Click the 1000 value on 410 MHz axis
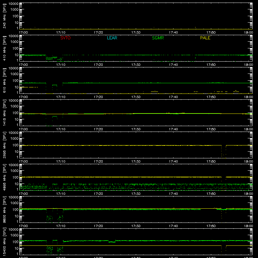 [15, 42]
